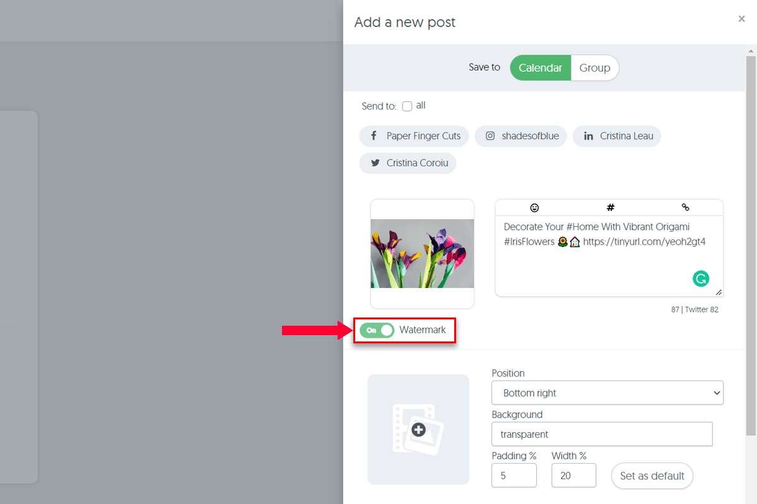Turn off the Watermark toggle
Viewport: 757px width, 504px height.
(x=377, y=330)
